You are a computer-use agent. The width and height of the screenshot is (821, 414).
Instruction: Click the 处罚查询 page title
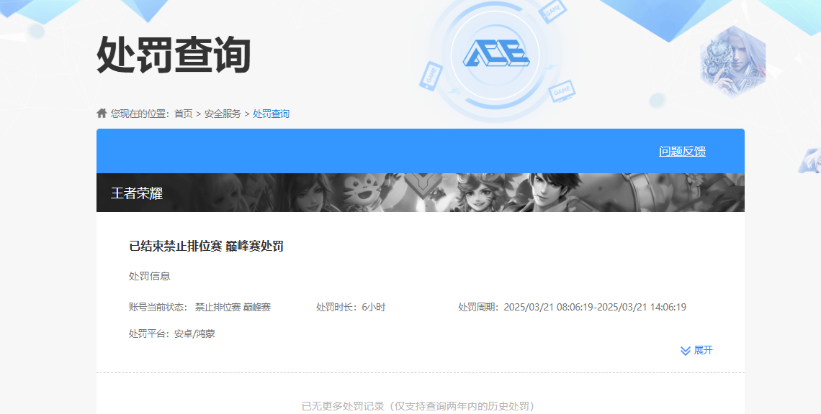pos(174,55)
